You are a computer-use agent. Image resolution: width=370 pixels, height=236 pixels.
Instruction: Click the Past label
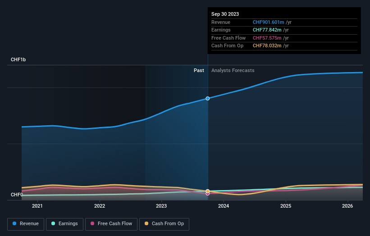(199, 70)
